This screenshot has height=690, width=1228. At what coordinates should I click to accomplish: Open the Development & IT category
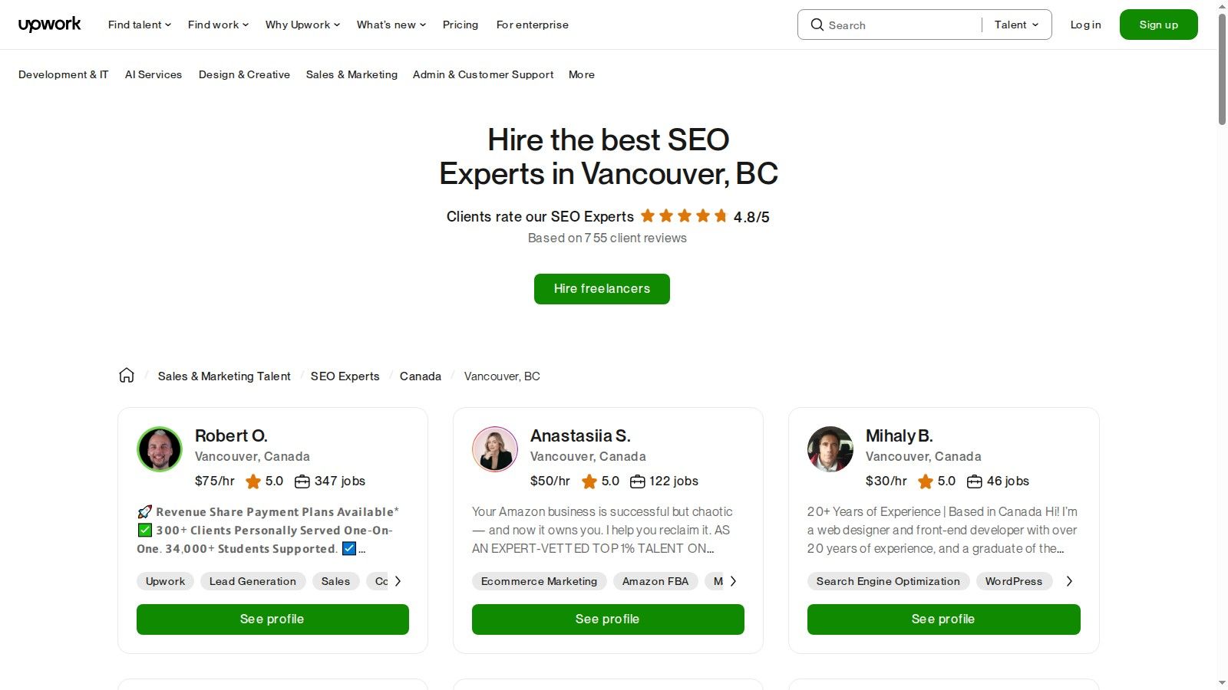[63, 74]
